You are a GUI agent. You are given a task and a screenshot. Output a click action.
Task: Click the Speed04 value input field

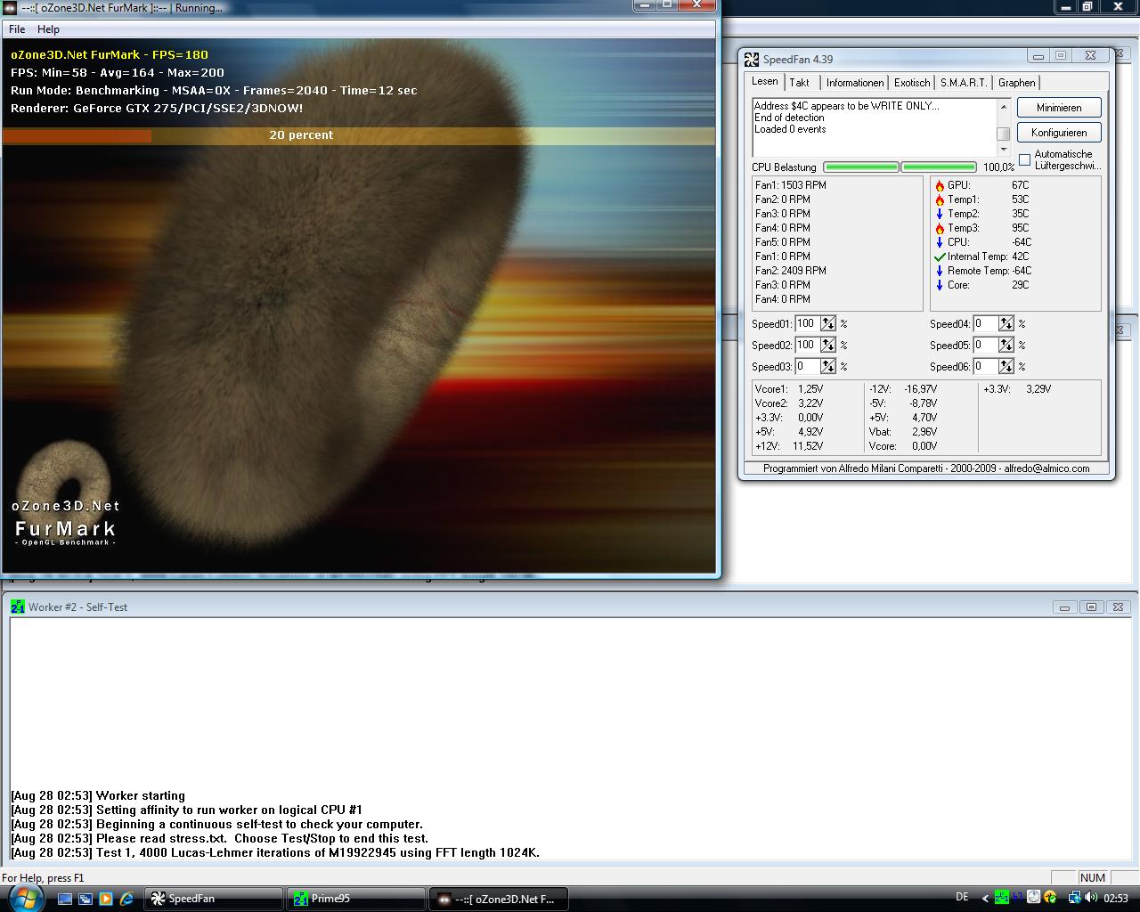point(985,323)
